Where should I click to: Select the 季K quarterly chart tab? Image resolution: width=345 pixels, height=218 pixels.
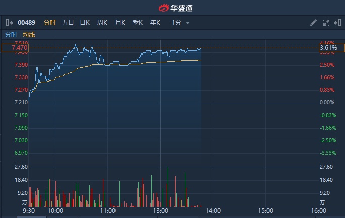pos(138,23)
